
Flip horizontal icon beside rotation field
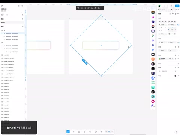coord(172,34)
